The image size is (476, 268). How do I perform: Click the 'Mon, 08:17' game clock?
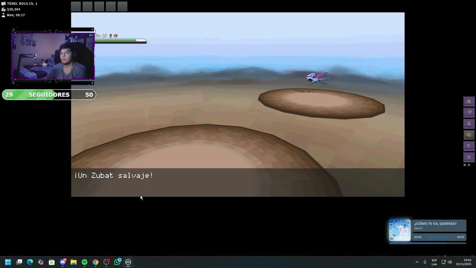(16, 15)
